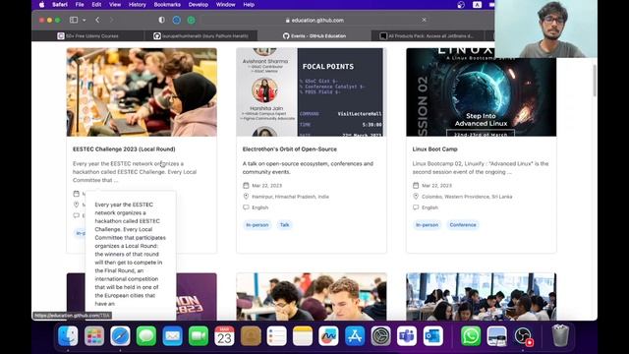
Task: Click the education.github.com address field
Action: tap(314, 20)
